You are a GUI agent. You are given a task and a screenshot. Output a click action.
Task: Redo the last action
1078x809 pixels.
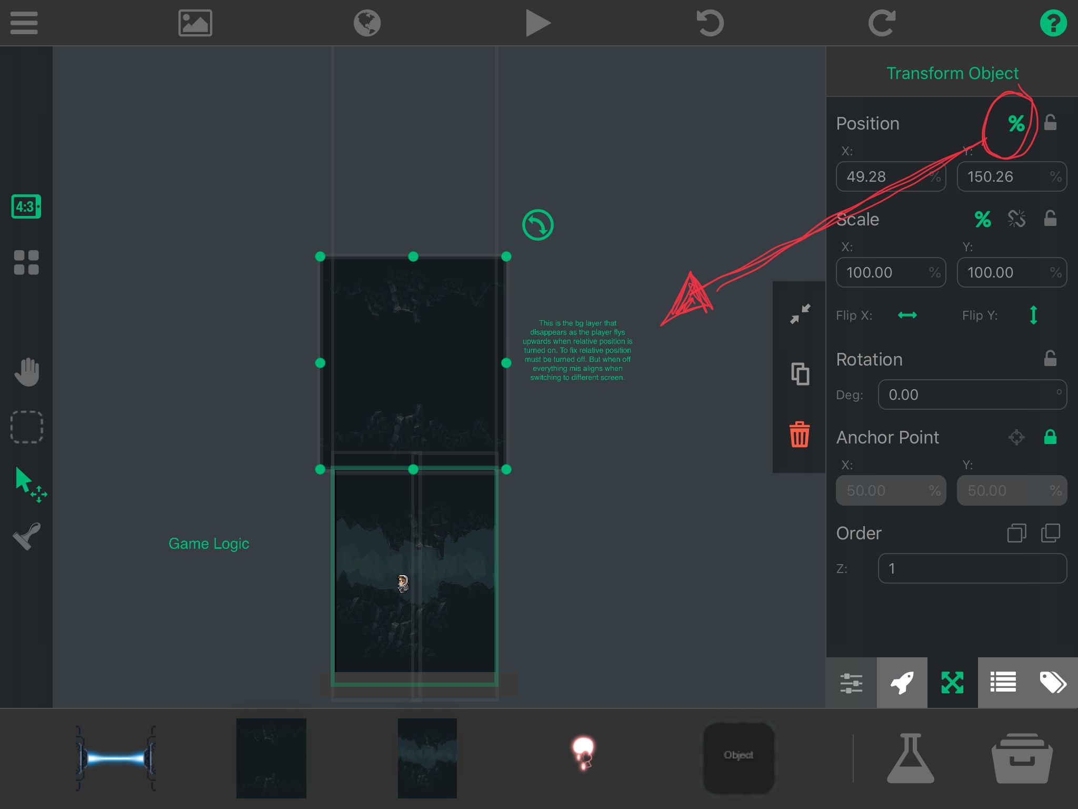(882, 23)
